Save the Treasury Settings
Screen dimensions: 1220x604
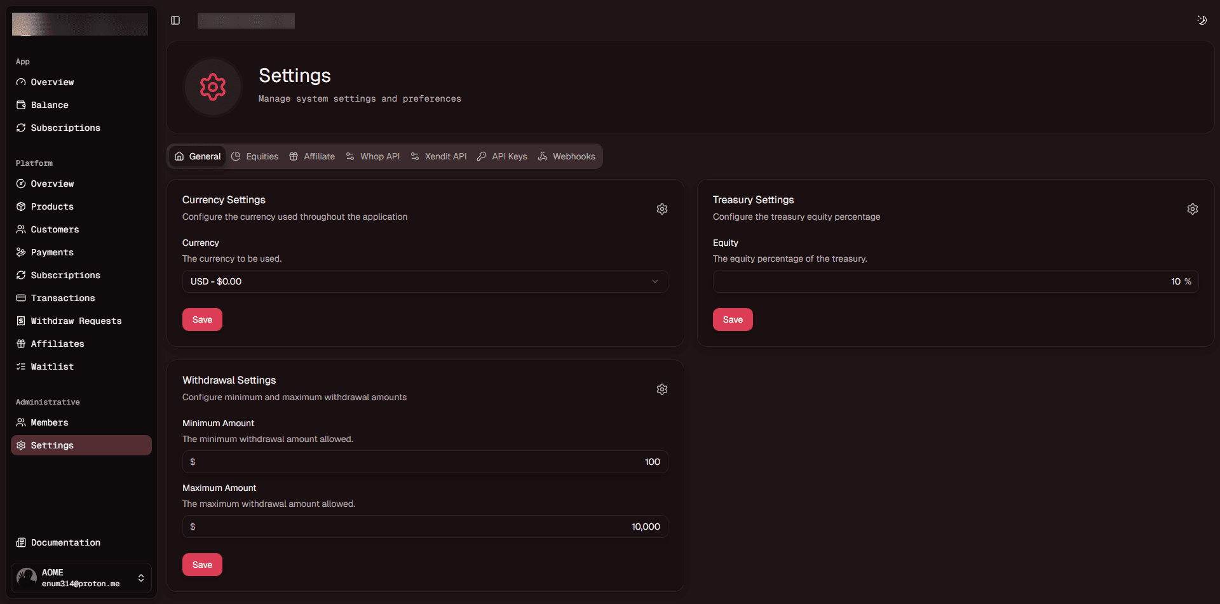point(732,319)
